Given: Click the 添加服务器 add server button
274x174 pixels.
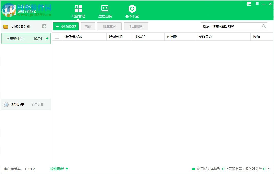Looking at the screenshot, I should 66,26.
